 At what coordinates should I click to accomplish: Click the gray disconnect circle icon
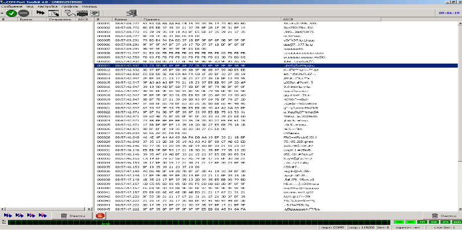click(23, 13)
